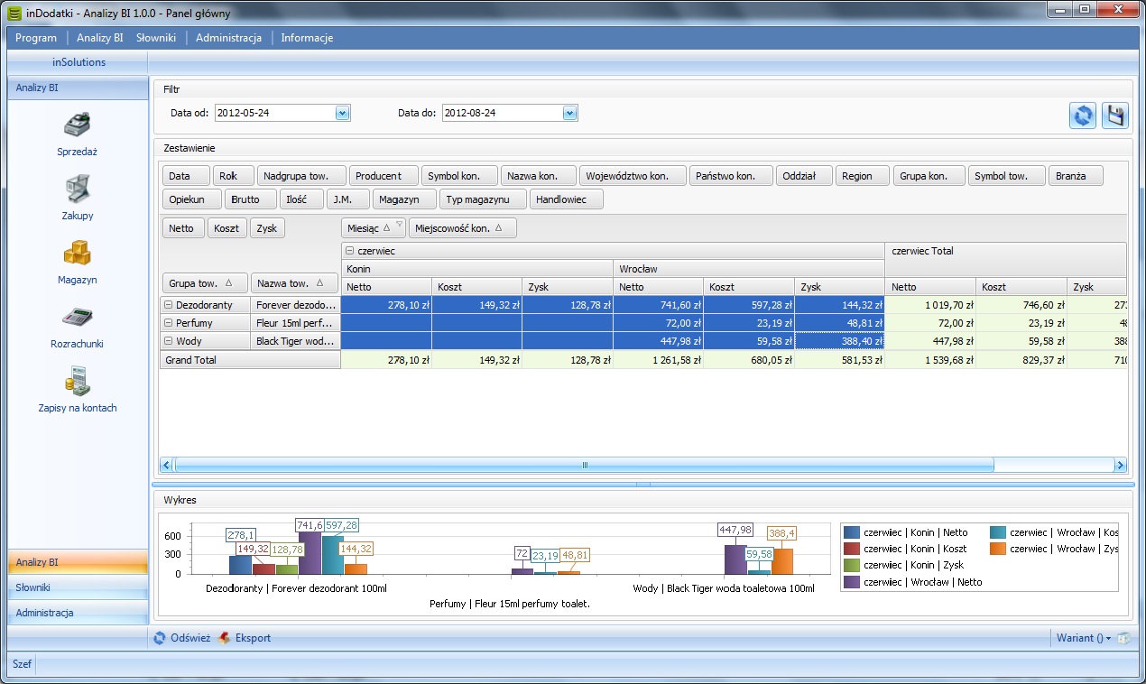Select the Analizy BI bottom navigation tab
1146x684 pixels.
click(78, 562)
